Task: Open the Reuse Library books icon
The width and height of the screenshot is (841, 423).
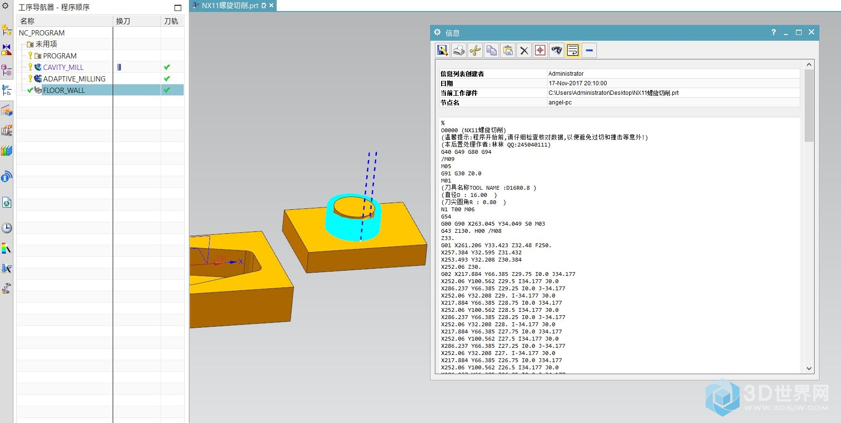Action: click(x=7, y=151)
